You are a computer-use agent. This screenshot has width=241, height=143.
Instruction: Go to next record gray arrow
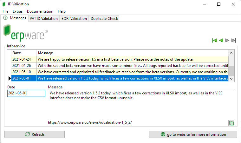[x=227, y=40]
